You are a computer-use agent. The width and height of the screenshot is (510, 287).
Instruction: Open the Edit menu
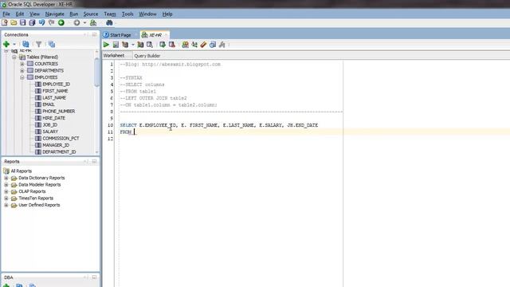[20, 14]
